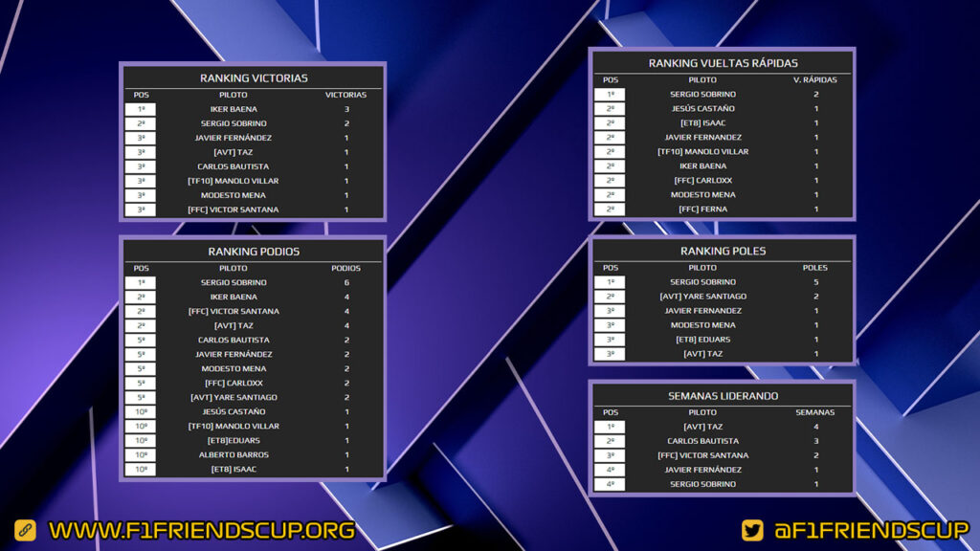The height and width of the screenshot is (551, 980).
Task: Select the Semanas Liderando table title
Action: tap(723, 395)
